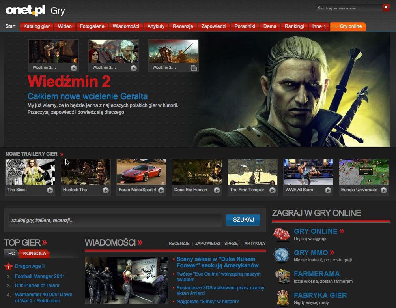Viewport: 396px width, 308px height.
Task: Play the WWE All Stars trailer
Action: click(x=328, y=190)
